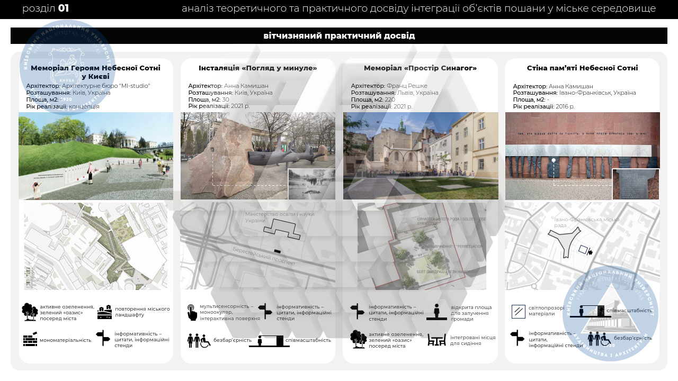Click the header 'аналіз теоретичного та практичного досвіду…'

(419, 8)
